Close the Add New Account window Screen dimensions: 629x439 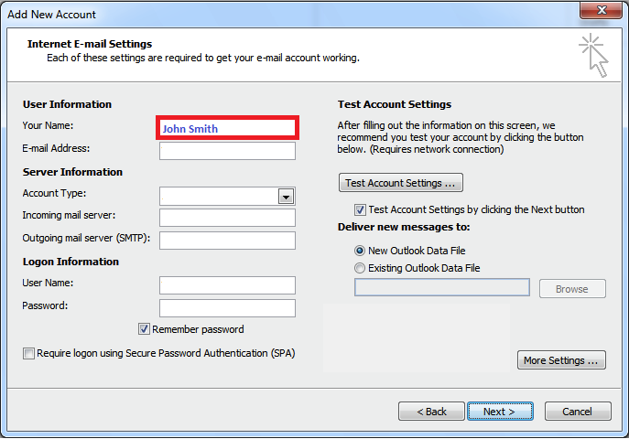point(601,10)
